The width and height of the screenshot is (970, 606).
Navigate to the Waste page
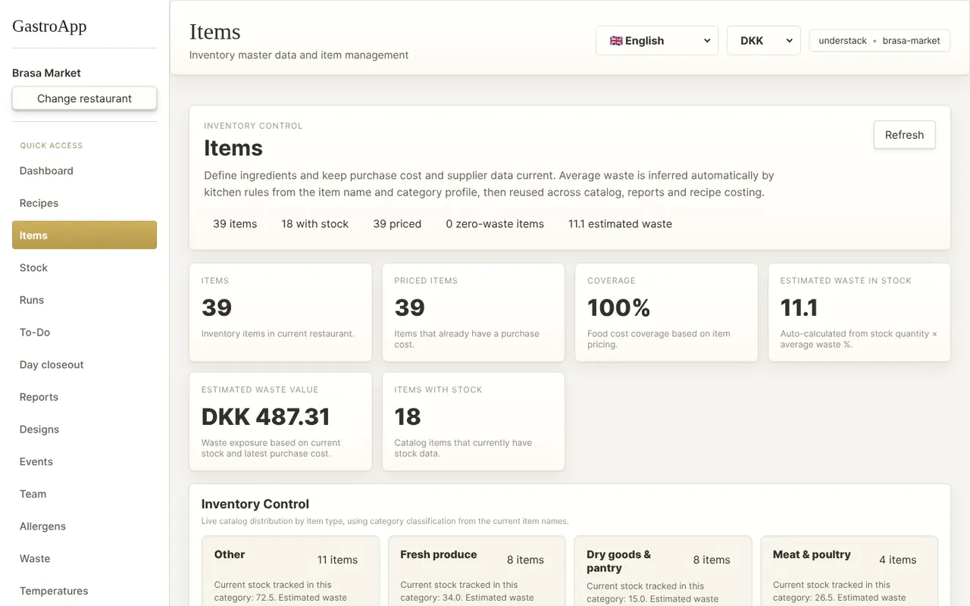(x=84, y=558)
